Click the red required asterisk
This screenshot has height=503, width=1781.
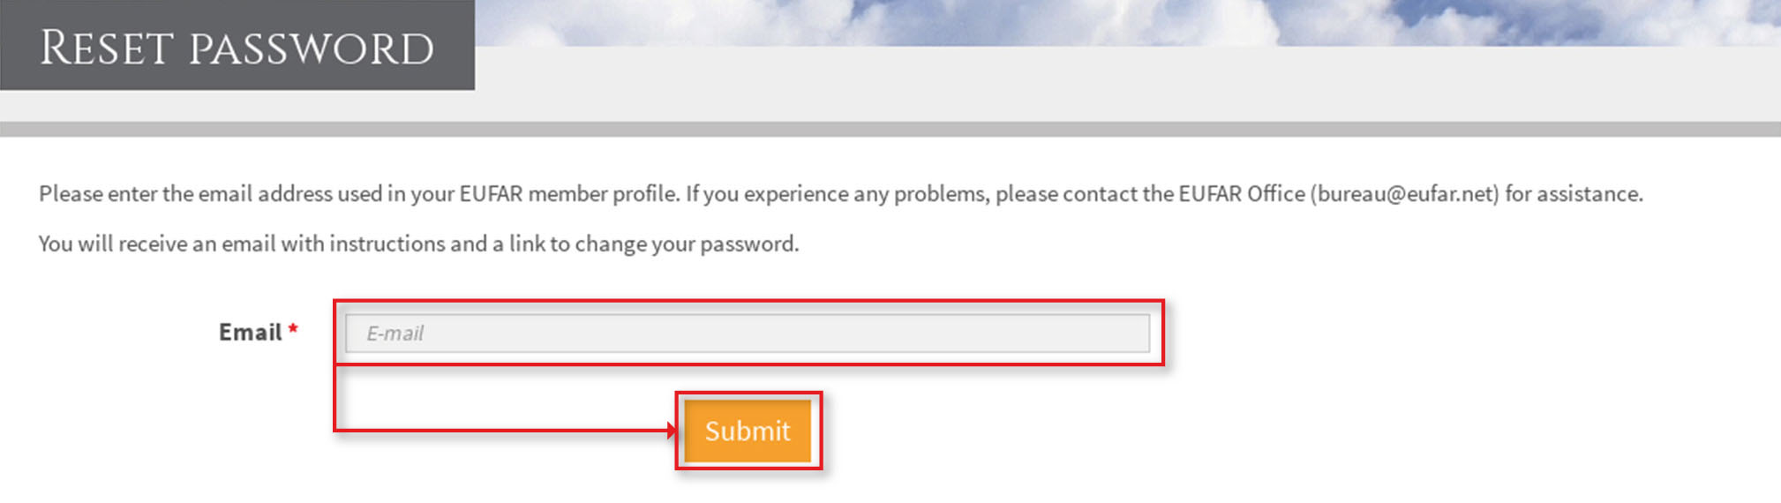pos(293,330)
